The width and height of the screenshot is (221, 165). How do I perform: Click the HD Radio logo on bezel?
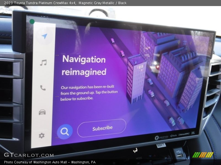[173, 136]
